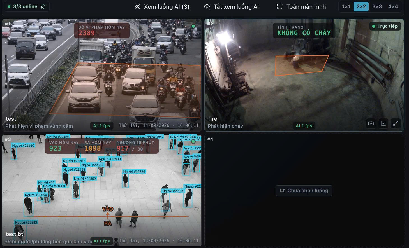
Task: Click the Trực tiếp live badge
Action: 385,26
